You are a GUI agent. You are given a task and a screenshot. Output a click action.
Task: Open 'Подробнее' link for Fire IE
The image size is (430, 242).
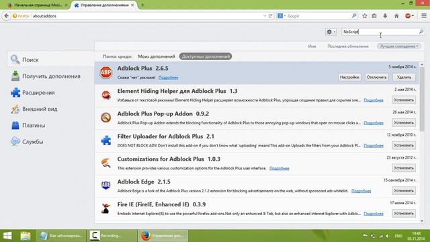374,214
